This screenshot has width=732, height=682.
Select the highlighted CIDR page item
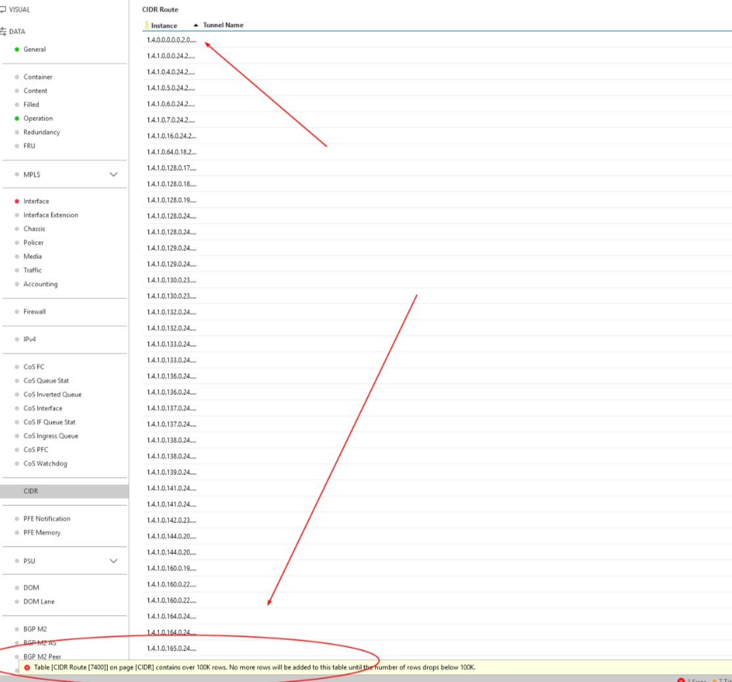tap(31, 491)
